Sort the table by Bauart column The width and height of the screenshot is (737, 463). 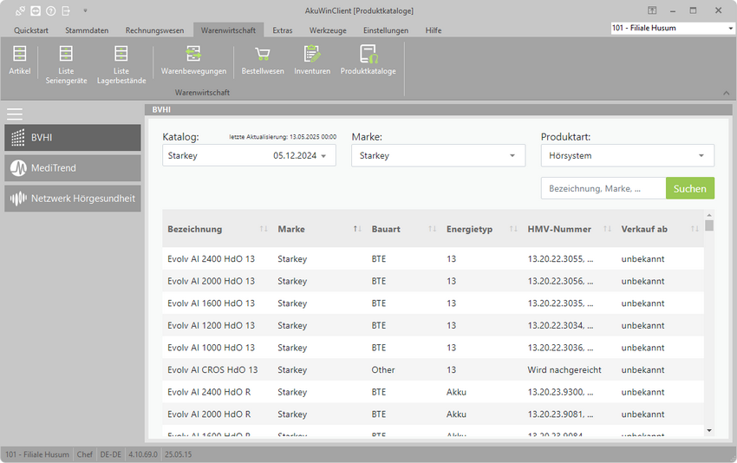[386, 229]
